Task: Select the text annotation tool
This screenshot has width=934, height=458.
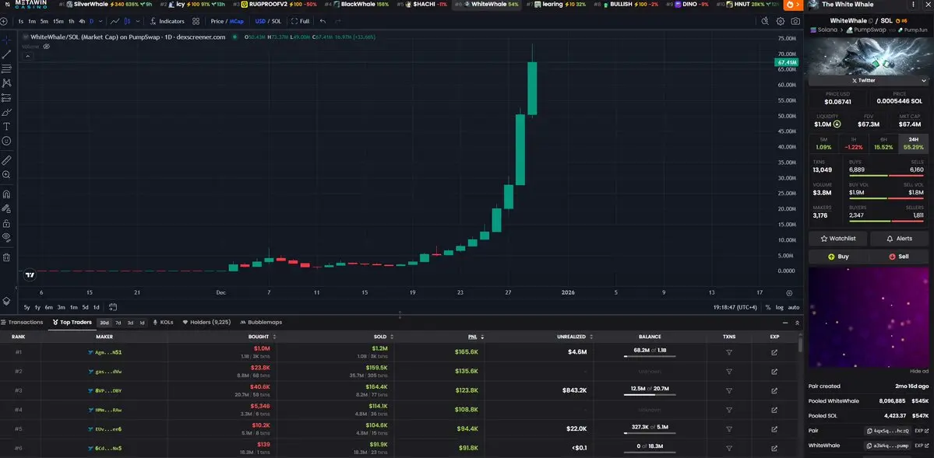Action: click(x=6, y=126)
